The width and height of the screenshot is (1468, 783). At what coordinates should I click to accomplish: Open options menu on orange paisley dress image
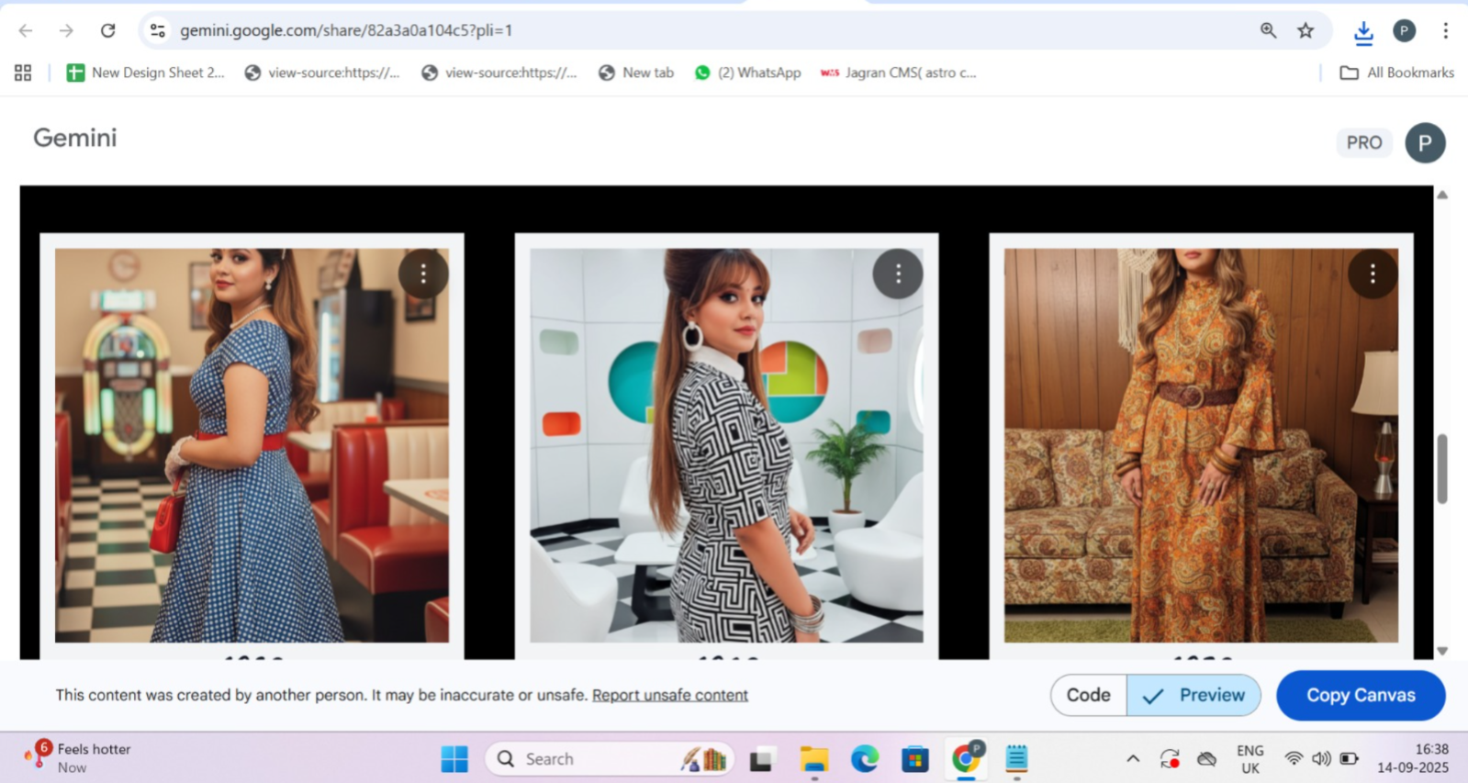(1373, 274)
